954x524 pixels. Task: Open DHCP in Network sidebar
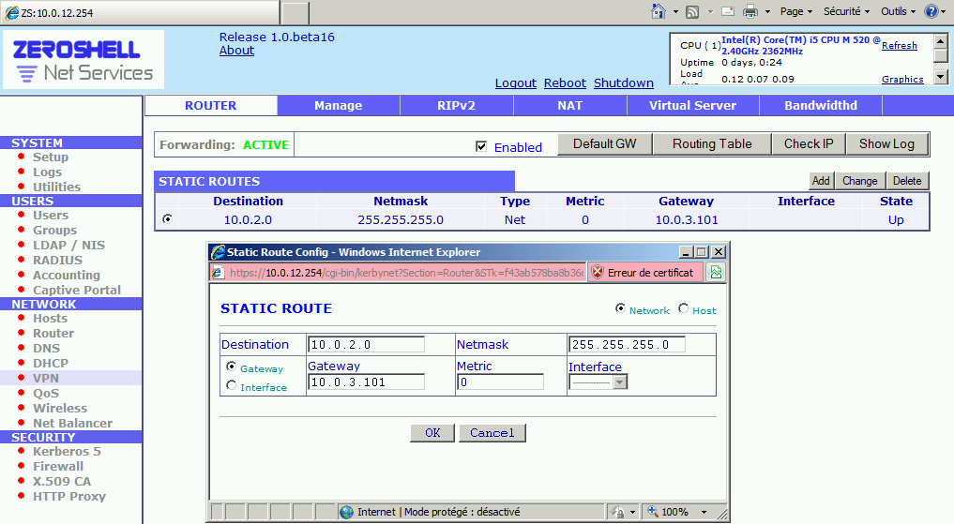point(51,364)
